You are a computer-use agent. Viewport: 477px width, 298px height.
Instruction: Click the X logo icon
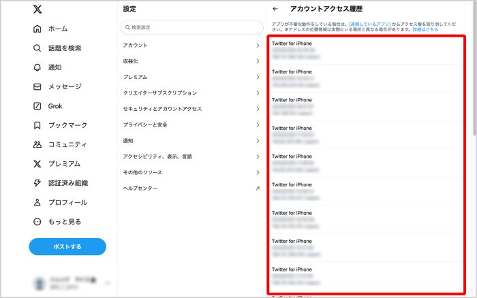[38, 10]
